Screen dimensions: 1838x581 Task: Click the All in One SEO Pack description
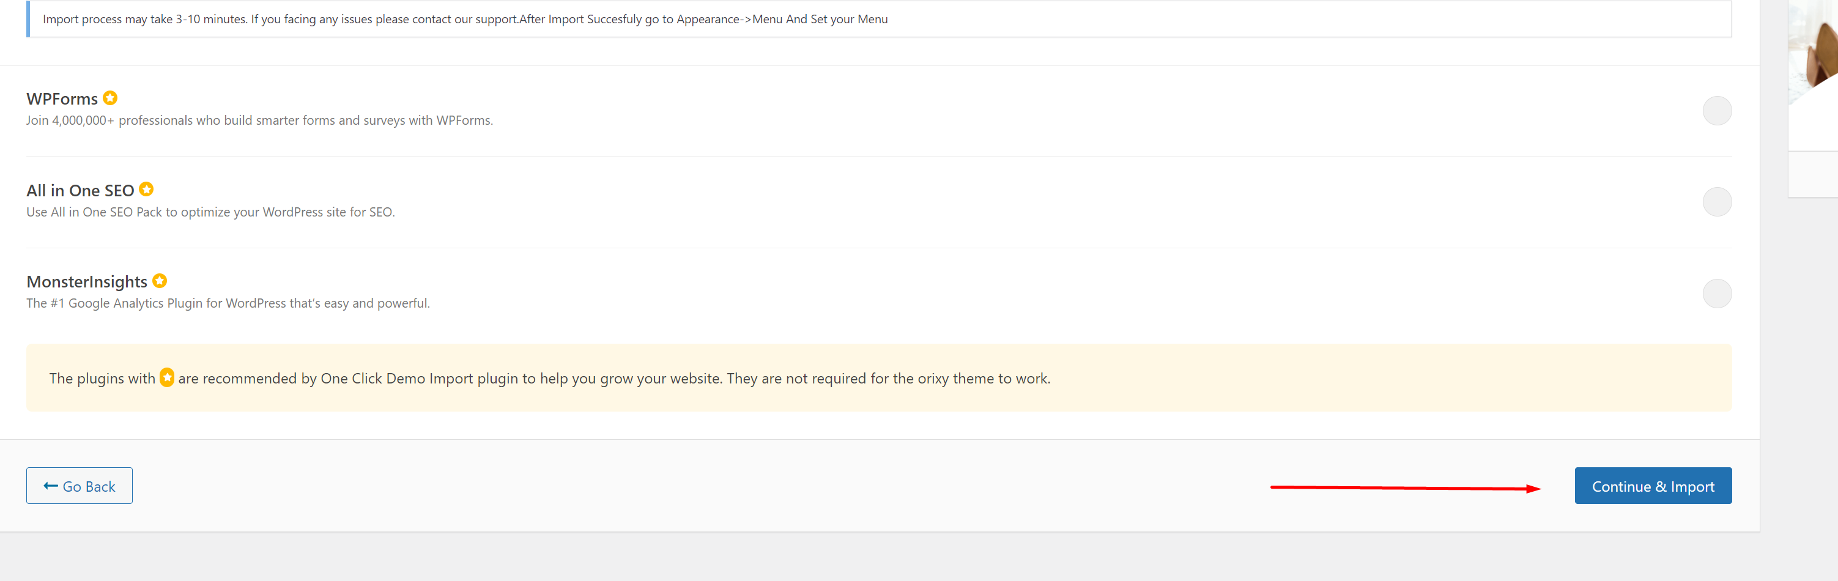[210, 212]
